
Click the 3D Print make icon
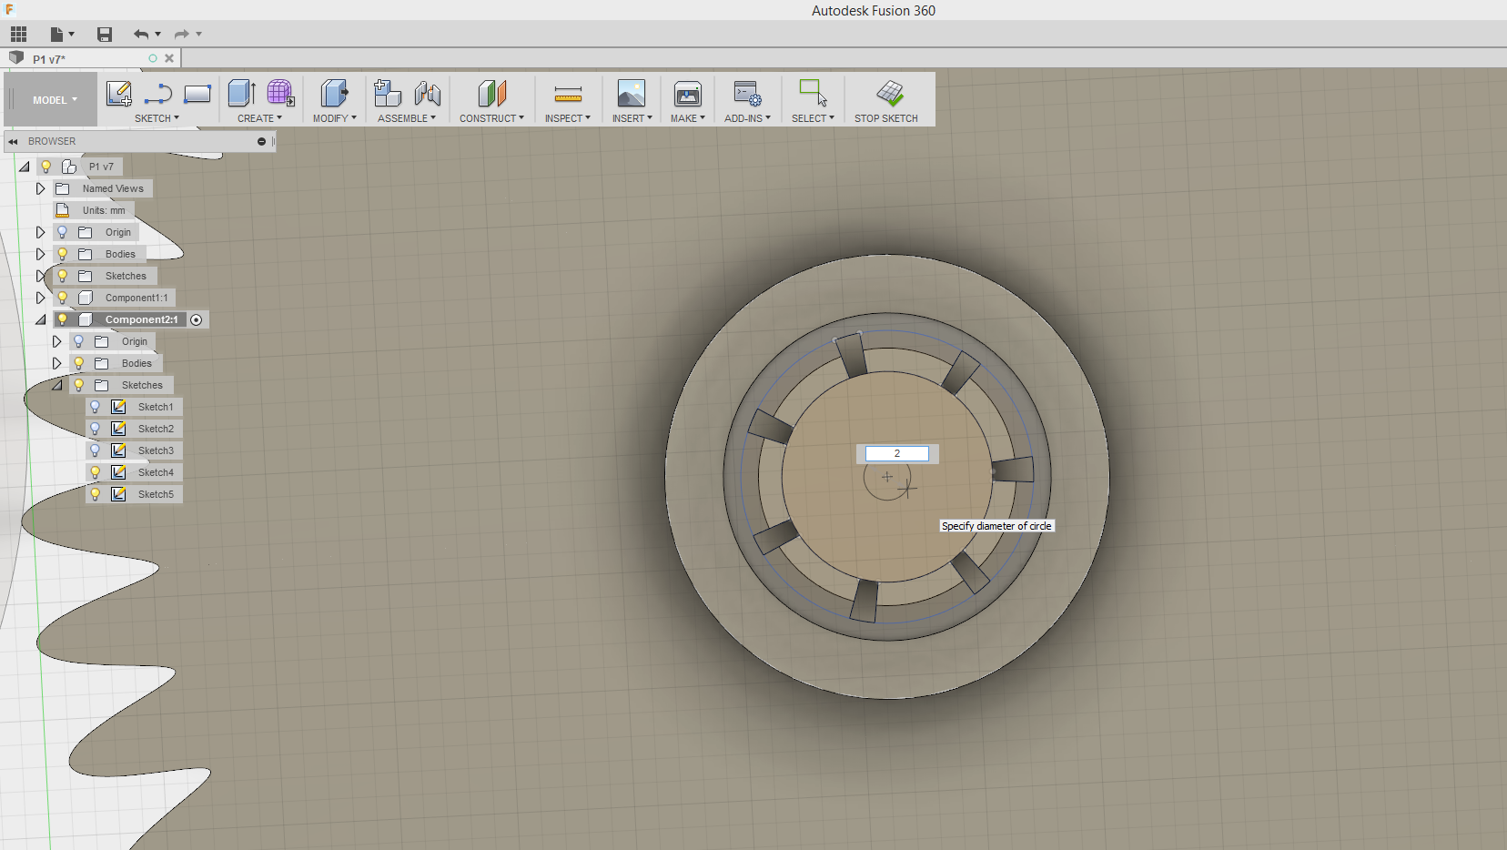[688, 93]
